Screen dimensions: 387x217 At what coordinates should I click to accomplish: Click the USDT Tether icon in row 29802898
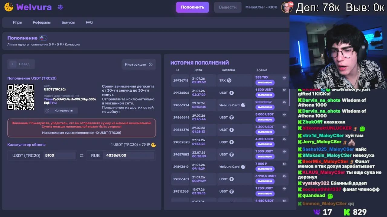(x=232, y=142)
